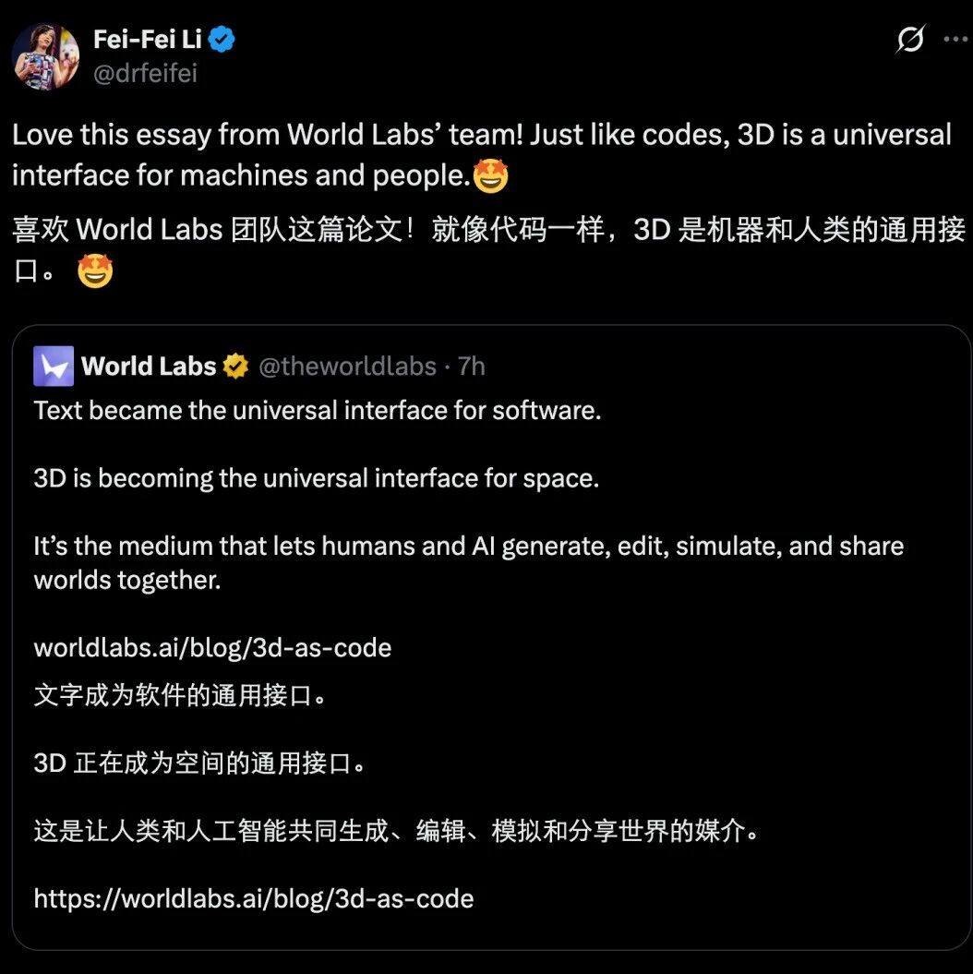
Task: Click the star-eyes emoji after the Chinese translation
Action: [95, 271]
